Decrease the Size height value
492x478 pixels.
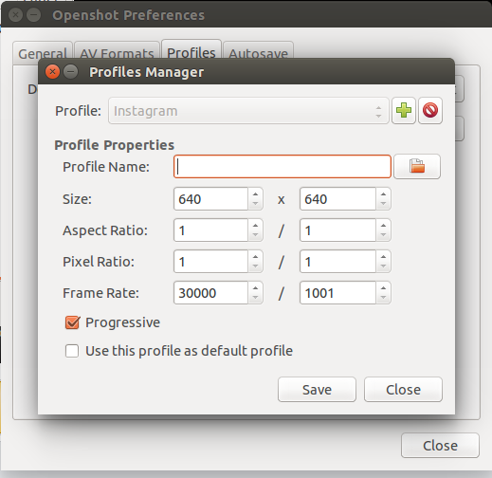point(383,204)
